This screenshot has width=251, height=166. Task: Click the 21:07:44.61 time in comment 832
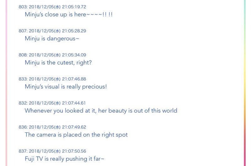74,103
